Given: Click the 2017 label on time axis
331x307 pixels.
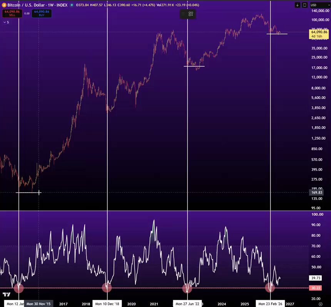Looking at the screenshot, I should coord(64,304).
